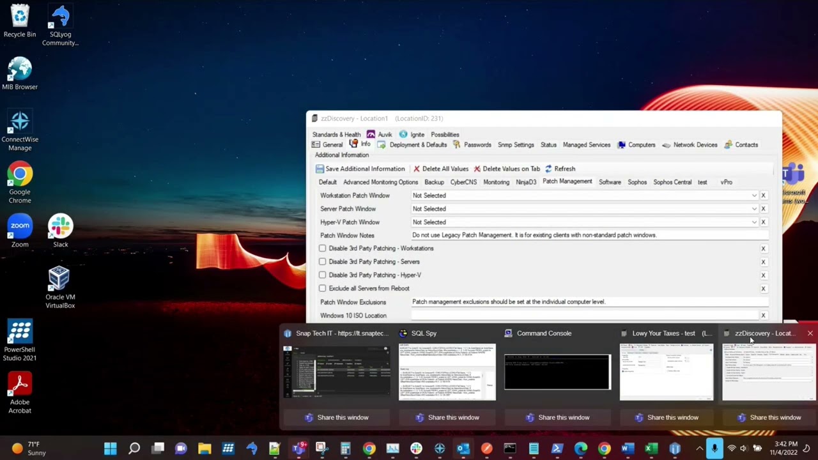Launch Google Chrome from the desktop
Screen dimensions: 818x460
tap(20, 183)
